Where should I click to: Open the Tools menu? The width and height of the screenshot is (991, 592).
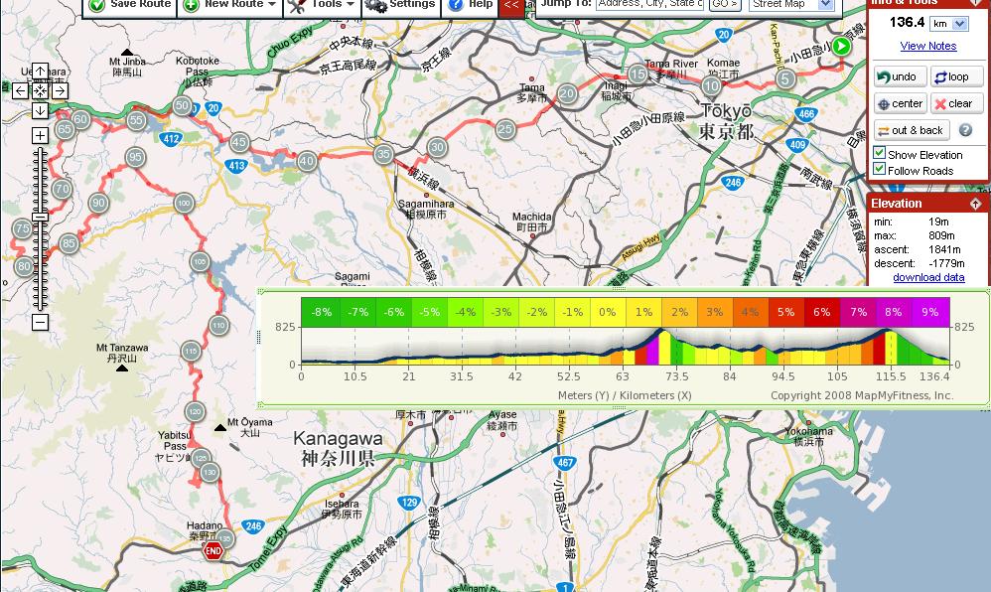coord(321,5)
